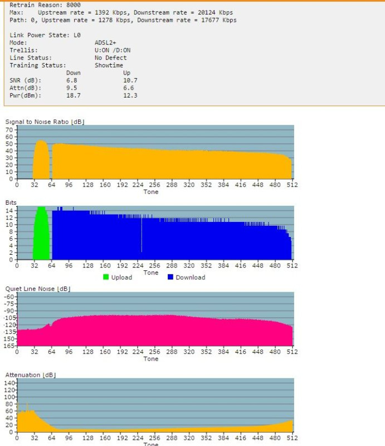
Task: Click the blue Download legend swatch
Action: 170,277
